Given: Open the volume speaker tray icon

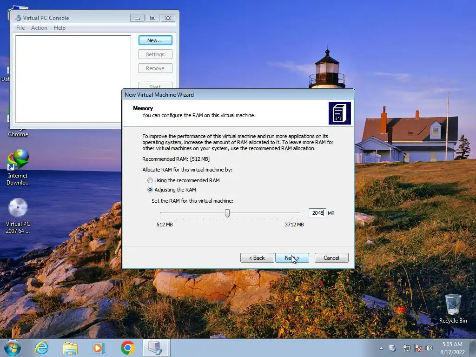Looking at the screenshot, I should click(429, 348).
